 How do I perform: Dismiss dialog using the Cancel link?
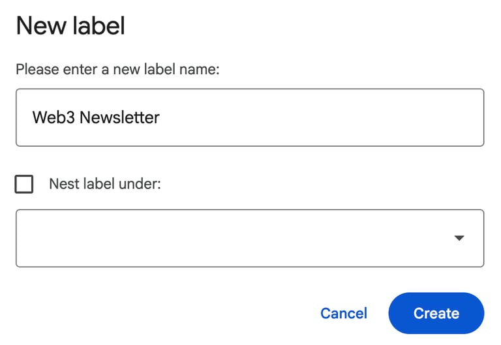[344, 314]
